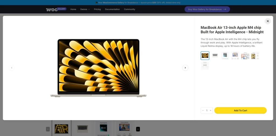Open the Home menu item

pos(73,9)
